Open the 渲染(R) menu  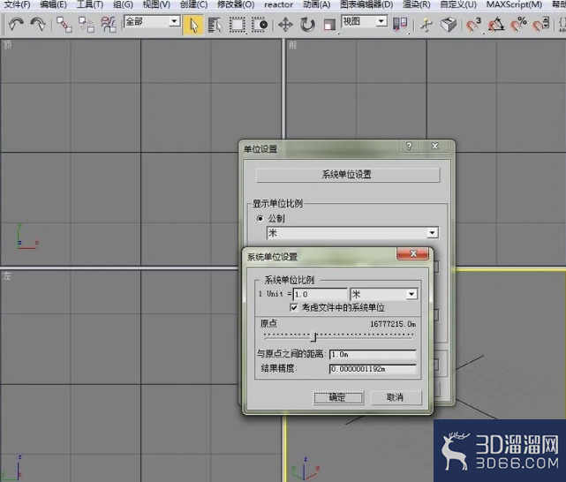tap(416, 4)
